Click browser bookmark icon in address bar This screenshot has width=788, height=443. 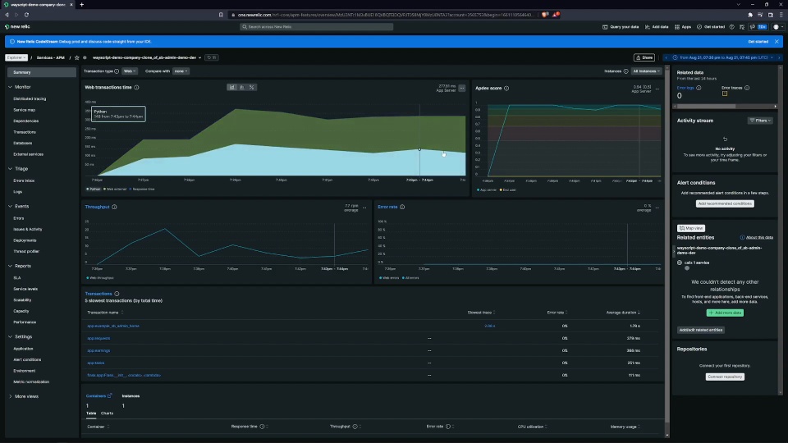click(x=221, y=15)
